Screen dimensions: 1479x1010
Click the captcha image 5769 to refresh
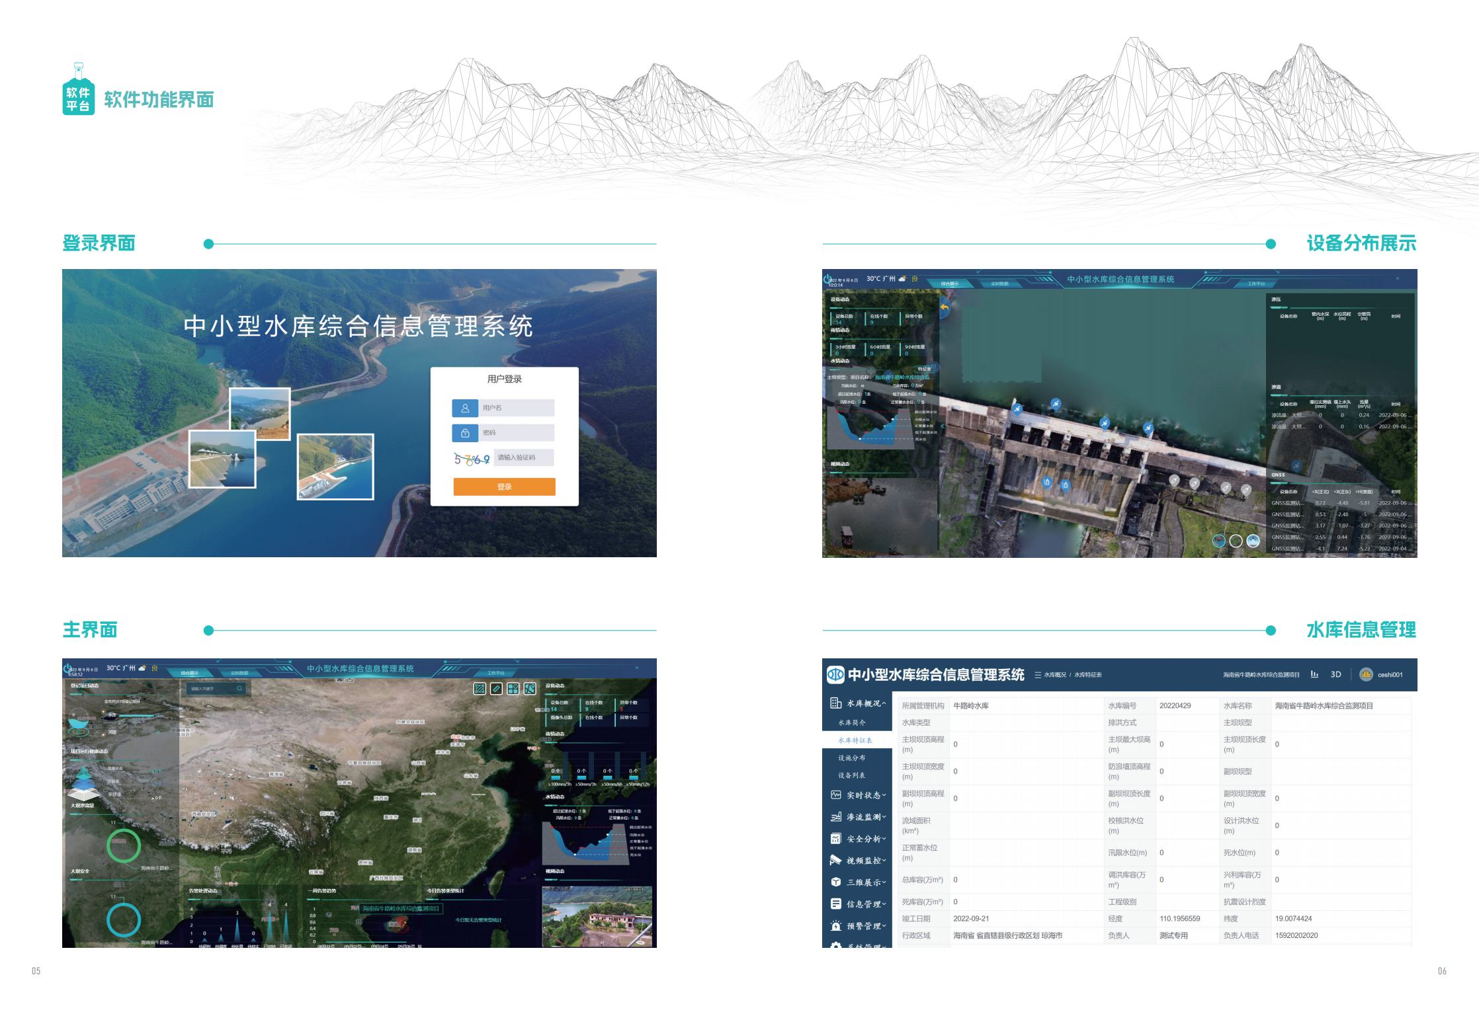click(x=472, y=458)
